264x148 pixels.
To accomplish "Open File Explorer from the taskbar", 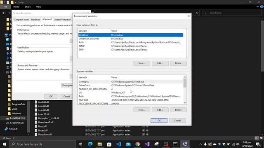I will tap(100, 144).
